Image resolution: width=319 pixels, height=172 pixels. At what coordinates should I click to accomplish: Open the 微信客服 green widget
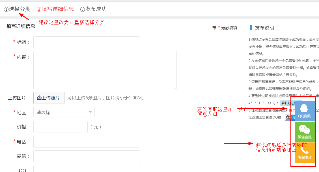point(305,132)
